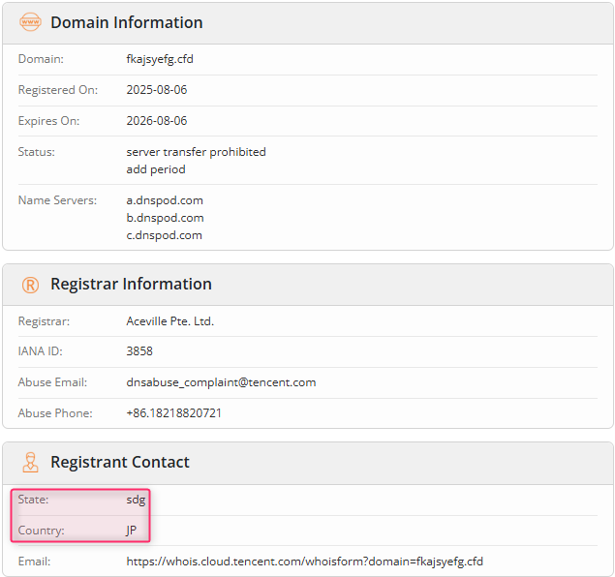Screen dimensions: 615x577
Task: Click name server c.dnspod.com
Action: [x=165, y=235]
